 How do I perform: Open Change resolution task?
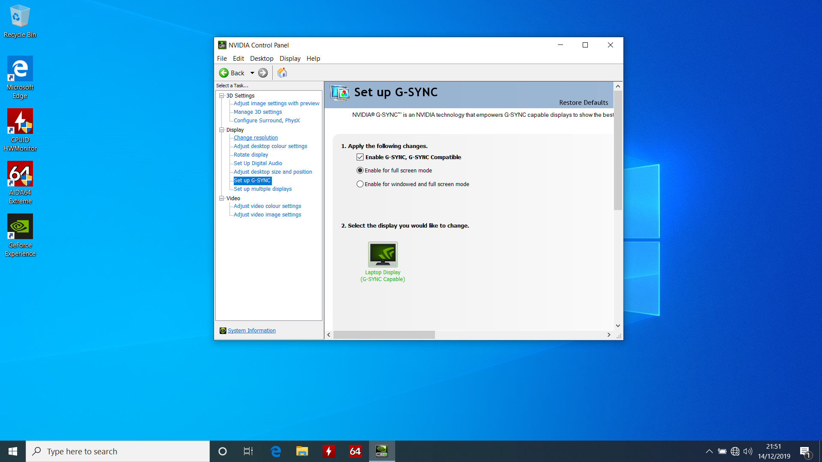click(x=256, y=138)
